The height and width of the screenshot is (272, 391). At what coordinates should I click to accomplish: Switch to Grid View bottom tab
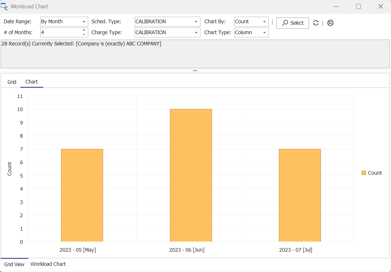[15, 264]
